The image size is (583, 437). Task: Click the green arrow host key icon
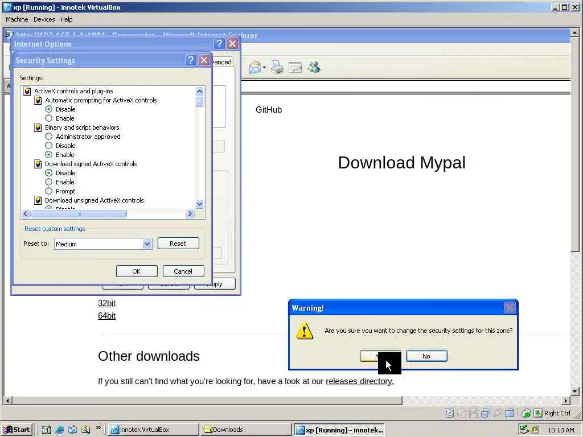coord(538,413)
